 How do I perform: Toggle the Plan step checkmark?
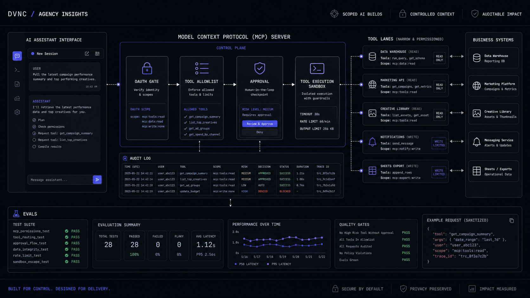(x=34, y=120)
